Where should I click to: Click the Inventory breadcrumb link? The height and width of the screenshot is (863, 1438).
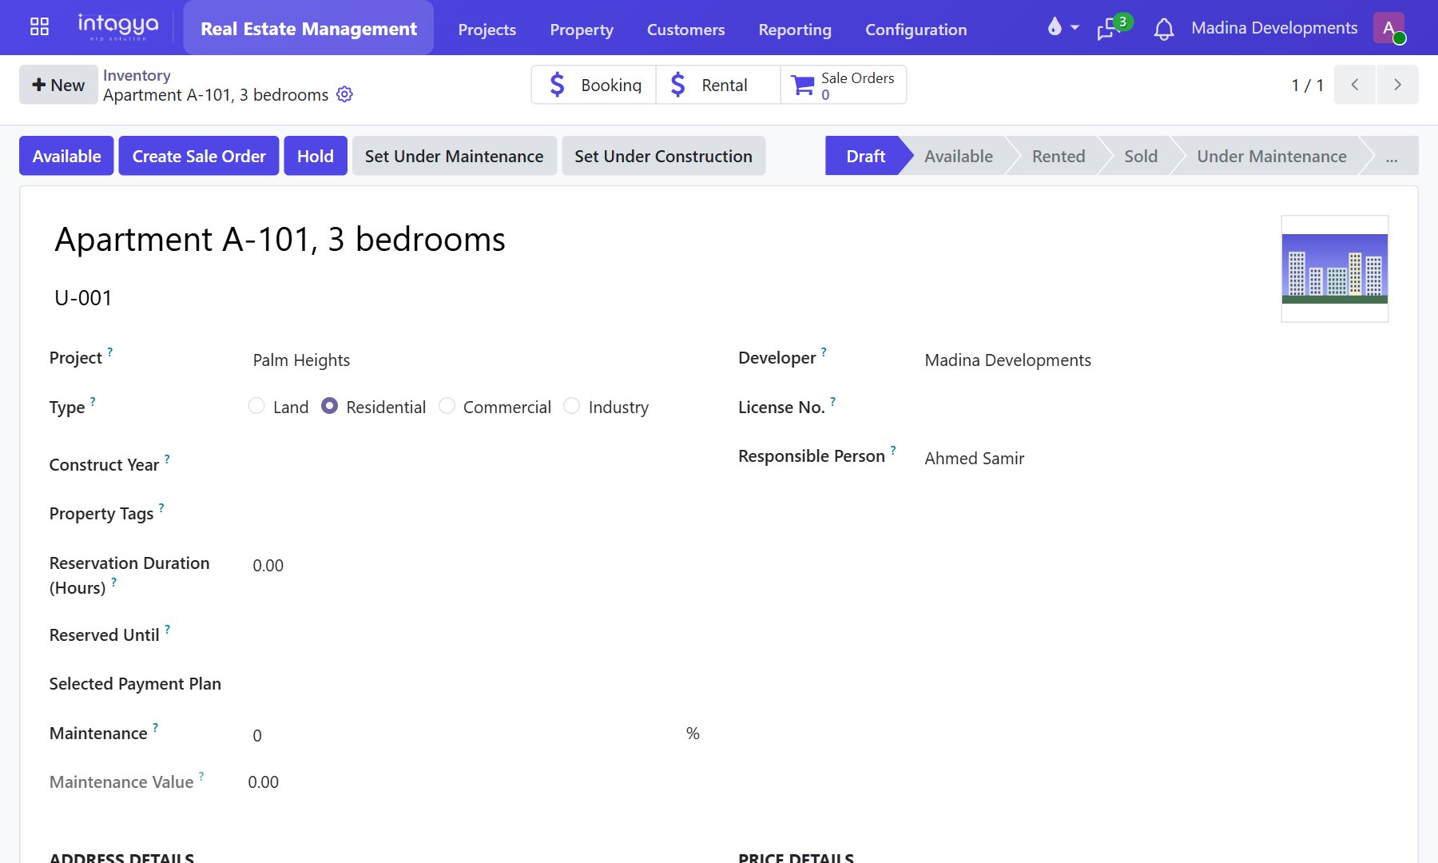137,75
